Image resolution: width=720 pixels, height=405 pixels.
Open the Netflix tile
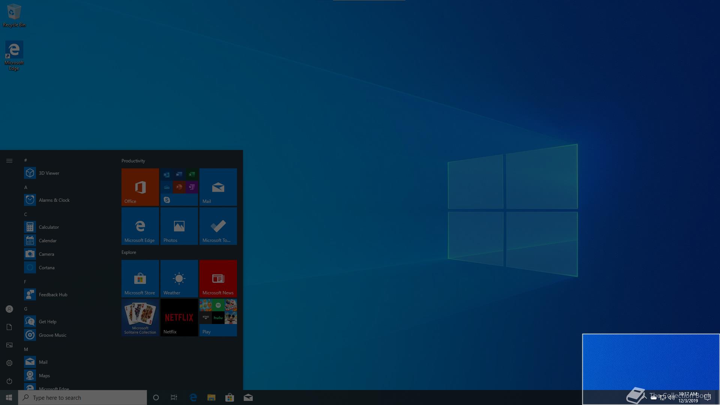tap(179, 318)
